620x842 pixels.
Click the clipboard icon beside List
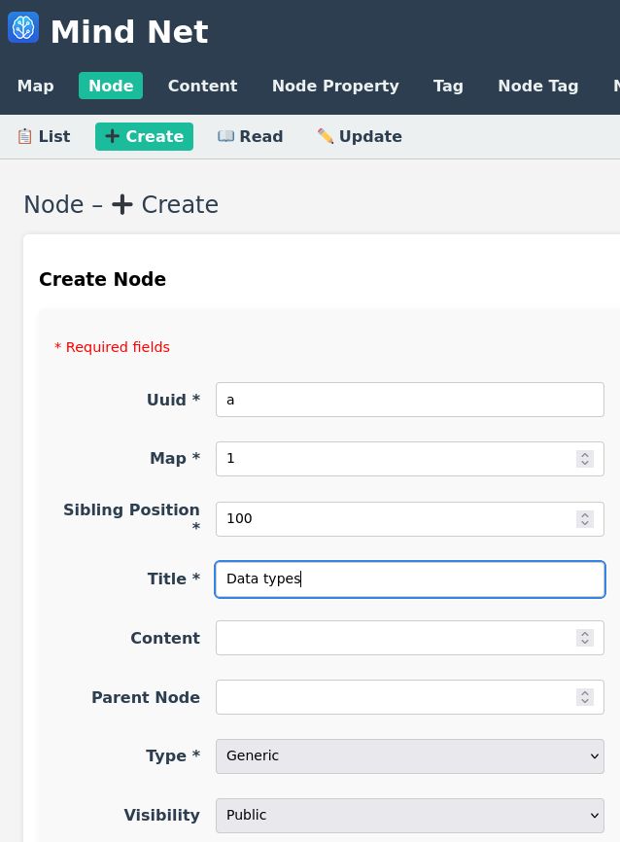24,136
